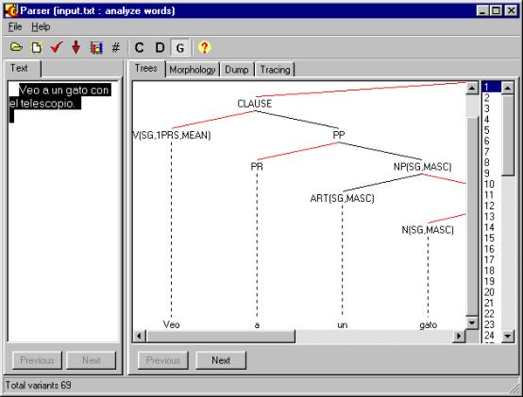The width and height of the screenshot is (523, 397).
Task: Switch to the Tracing tab
Action: point(275,70)
